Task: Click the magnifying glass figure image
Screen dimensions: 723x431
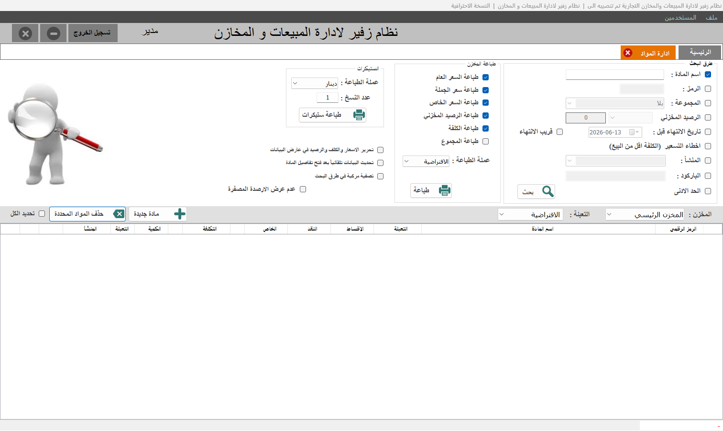Action: coord(55,133)
